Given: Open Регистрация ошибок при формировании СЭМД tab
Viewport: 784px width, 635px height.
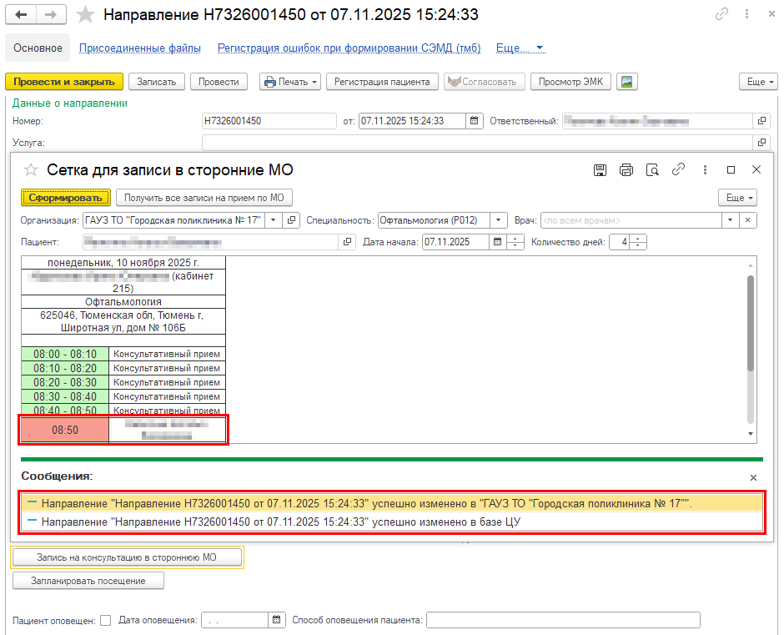Looking at the screenshot, I should point(349,48).
